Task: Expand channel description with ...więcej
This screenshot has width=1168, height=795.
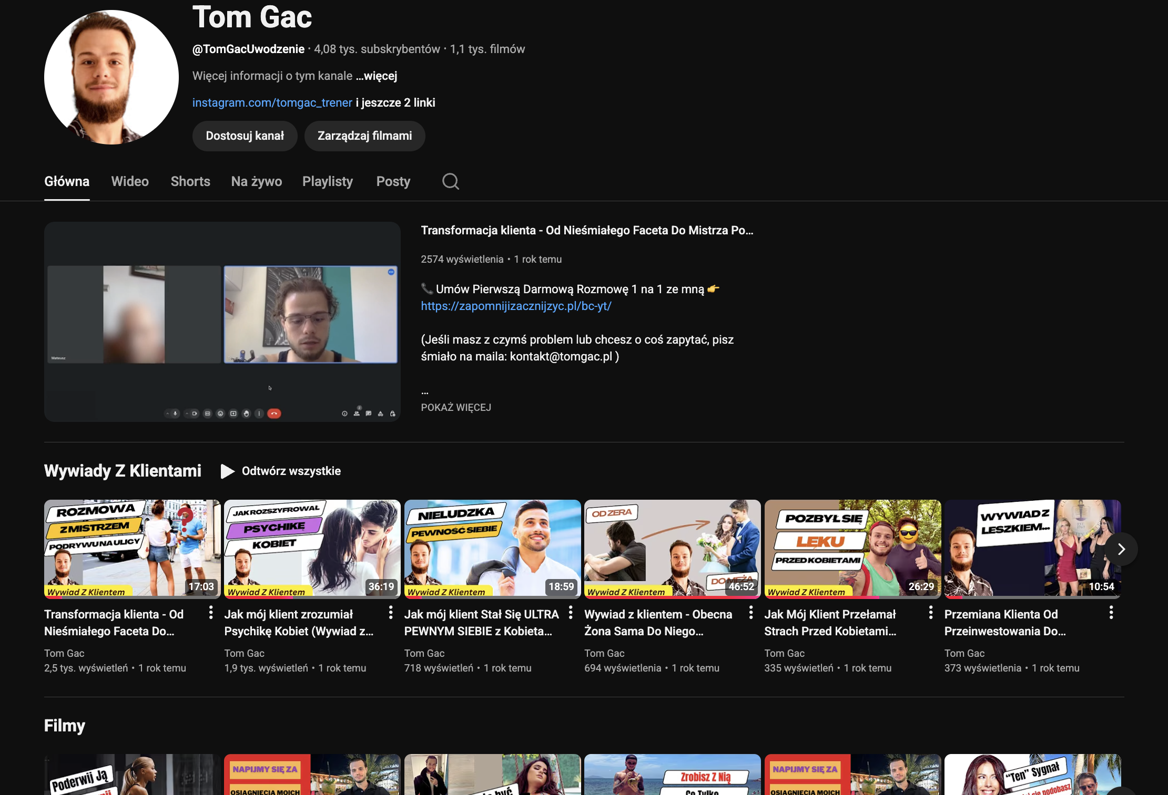Action: [x=377, y=76]
